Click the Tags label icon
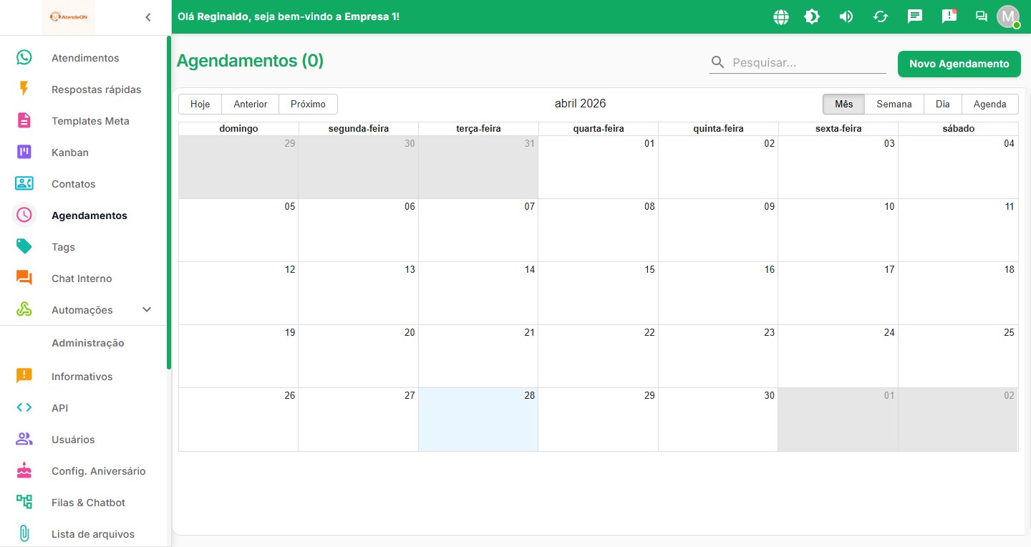 click(24, 247)
